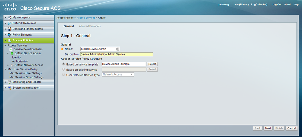Click the service template text field
Screen dimensions: 302x137
[124, 64]
